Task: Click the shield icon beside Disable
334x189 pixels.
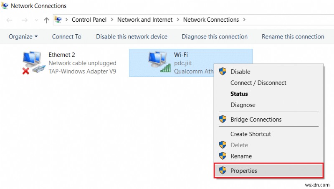Action: [x=223, y=72]
